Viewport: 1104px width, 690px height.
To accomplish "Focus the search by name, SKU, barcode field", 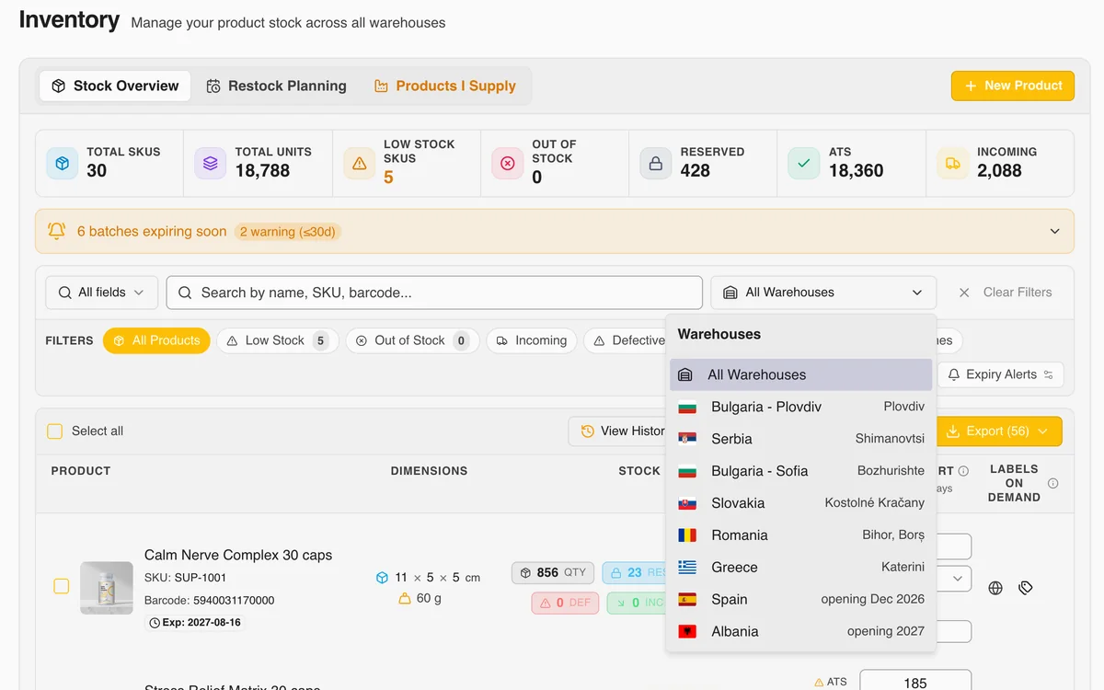I will pyautogui.click(x=434, y=293).
